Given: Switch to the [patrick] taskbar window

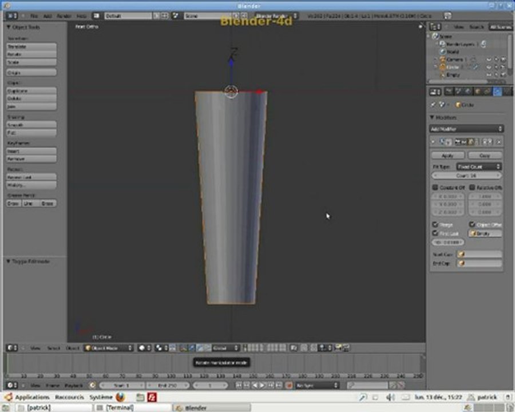Looking at the screenshot, I should [x=54, y=408].
